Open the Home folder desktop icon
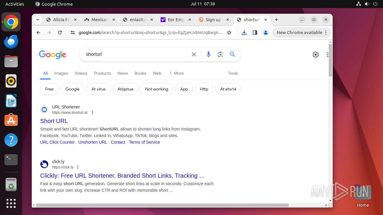This screenshot has width=383, height=215. pyautogui.click(x=363, y=196)
